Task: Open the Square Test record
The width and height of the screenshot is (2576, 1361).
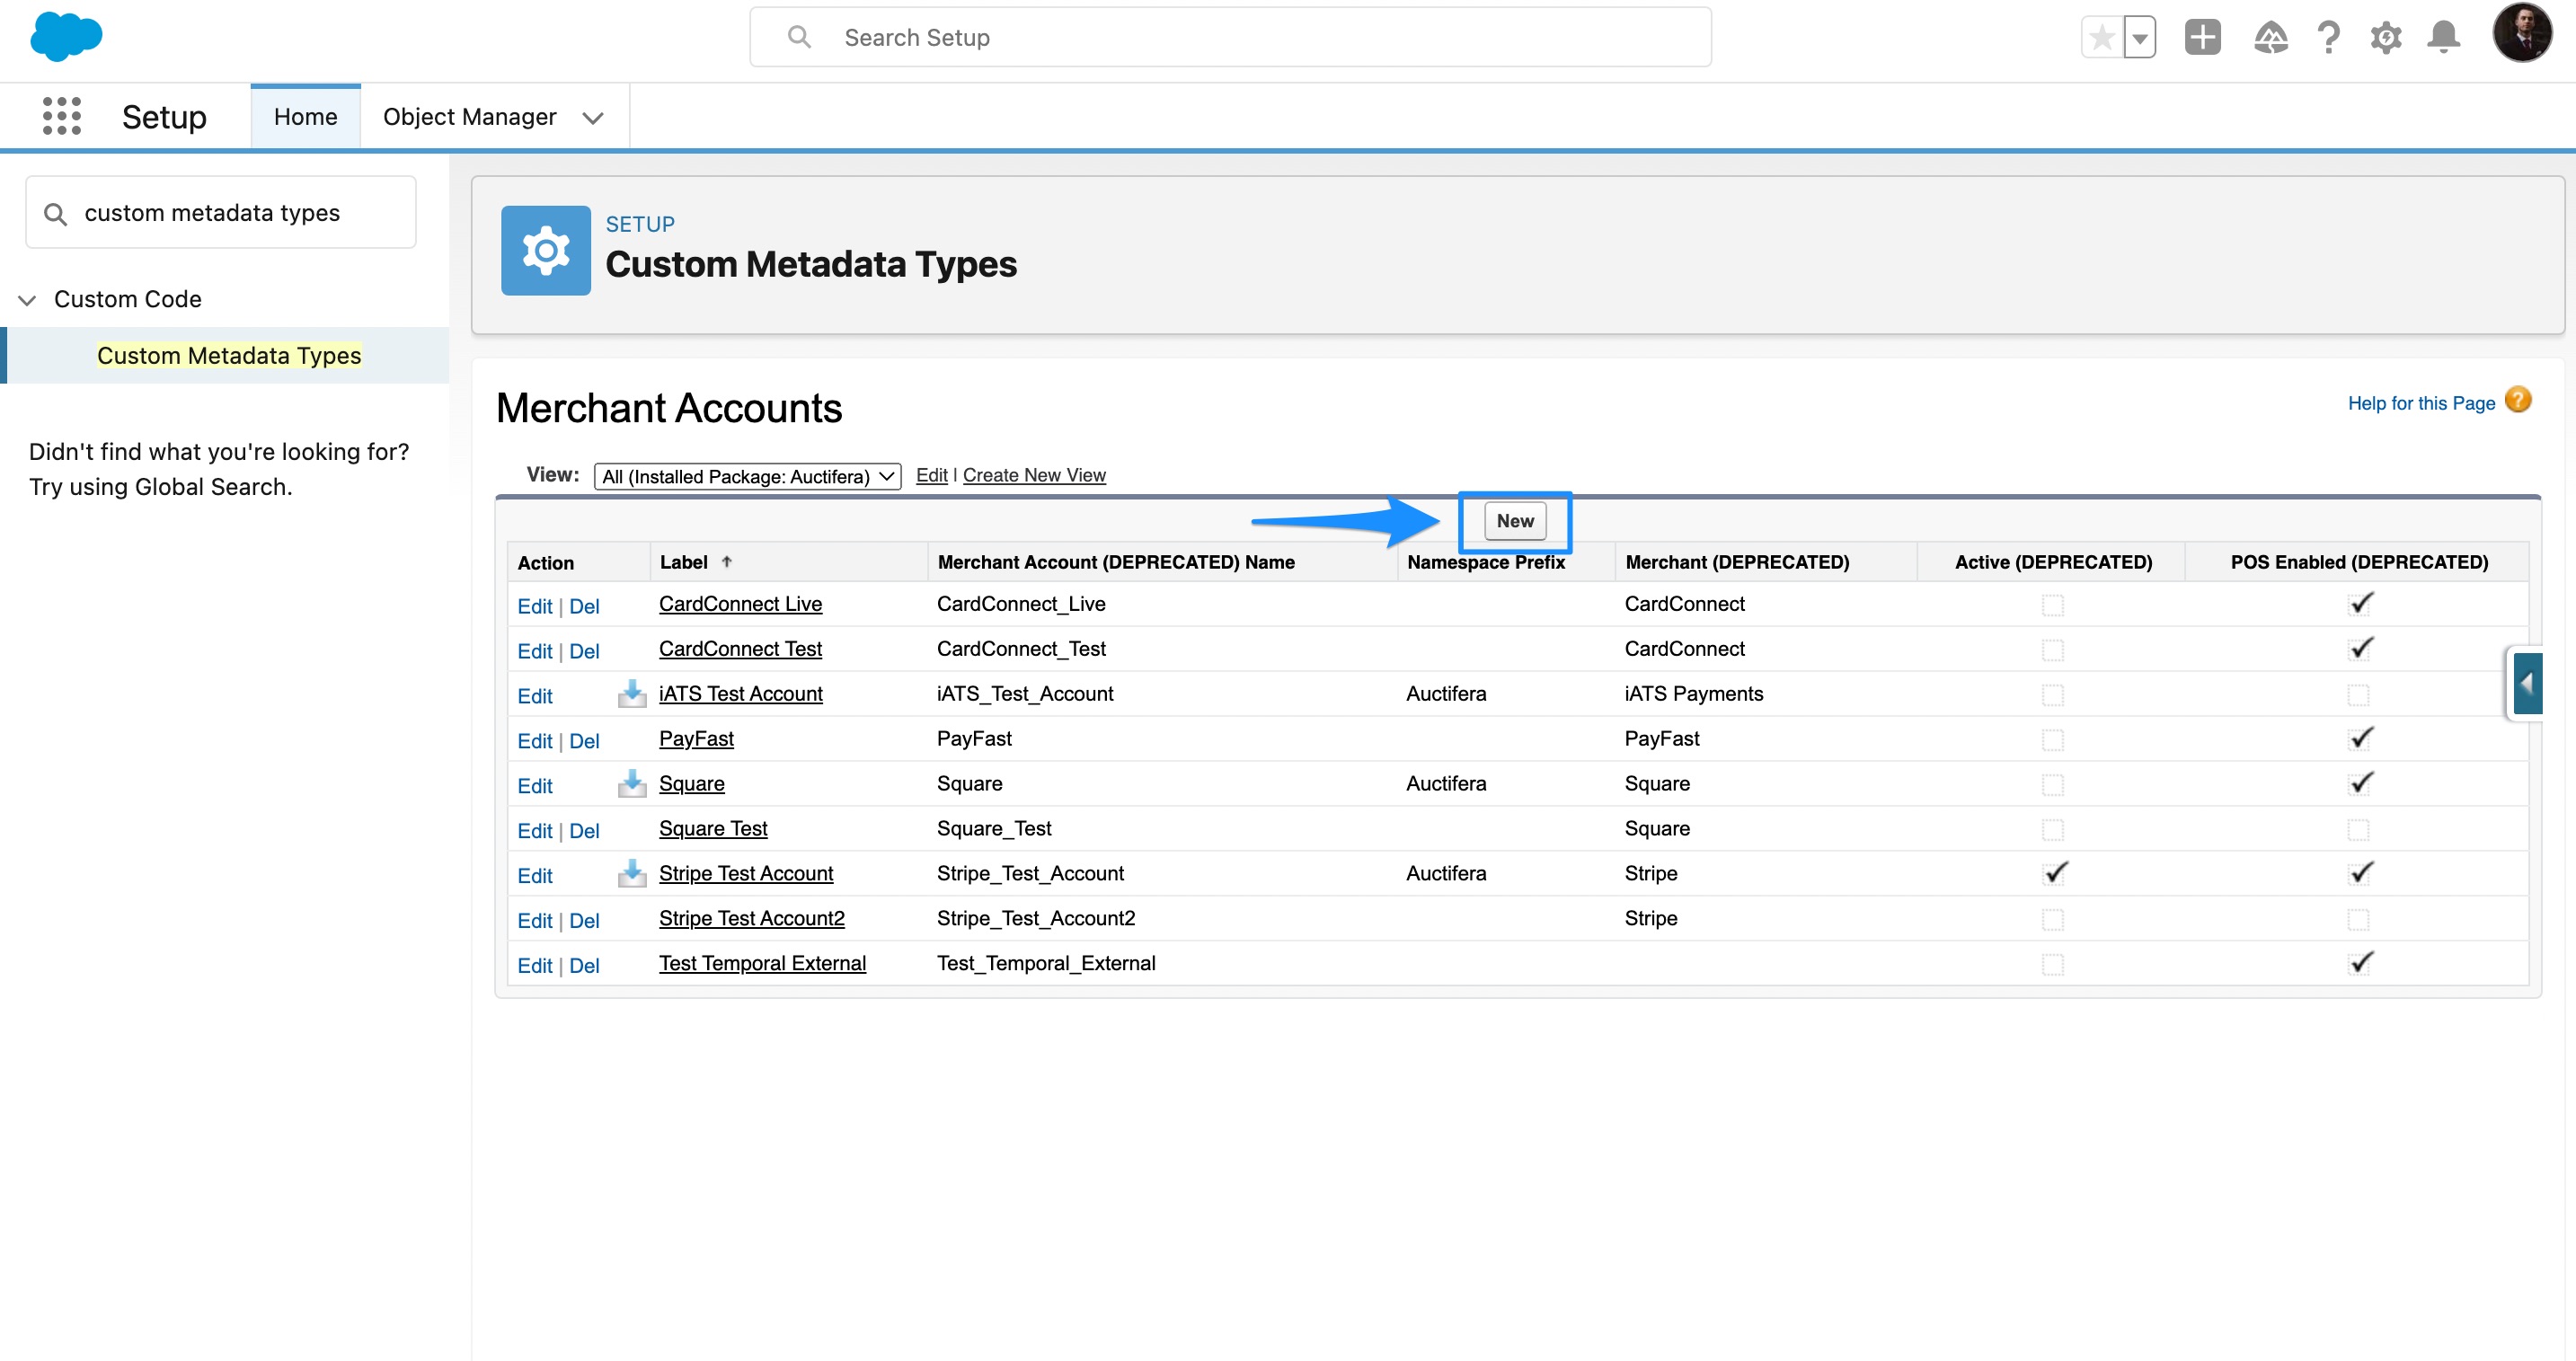Action: [x=713, y=829]
